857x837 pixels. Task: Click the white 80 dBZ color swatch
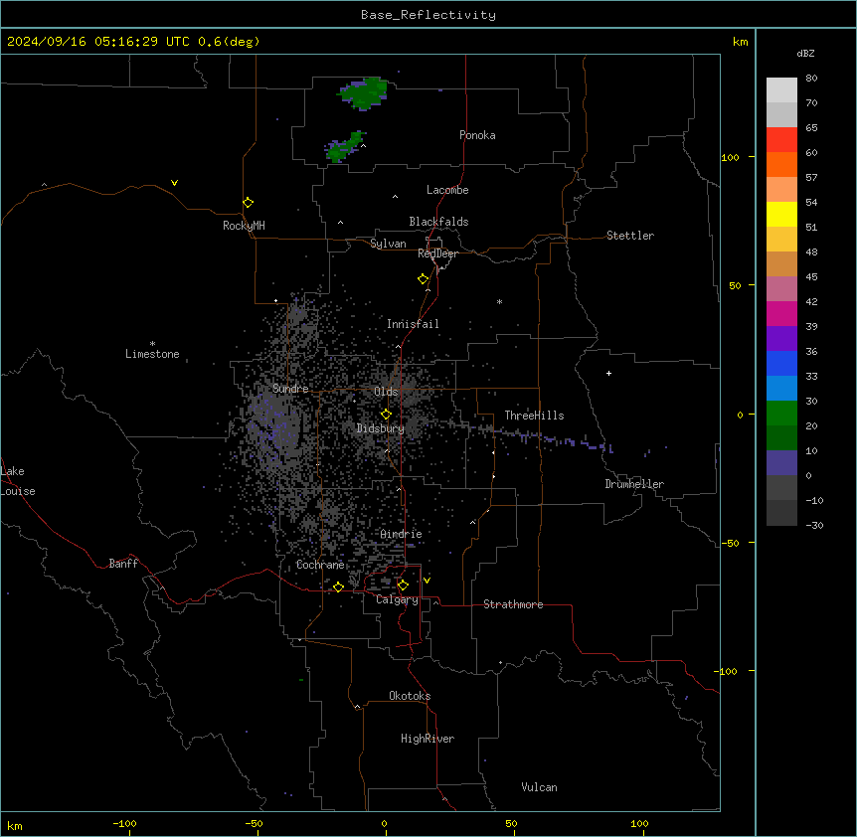point(781,90)
